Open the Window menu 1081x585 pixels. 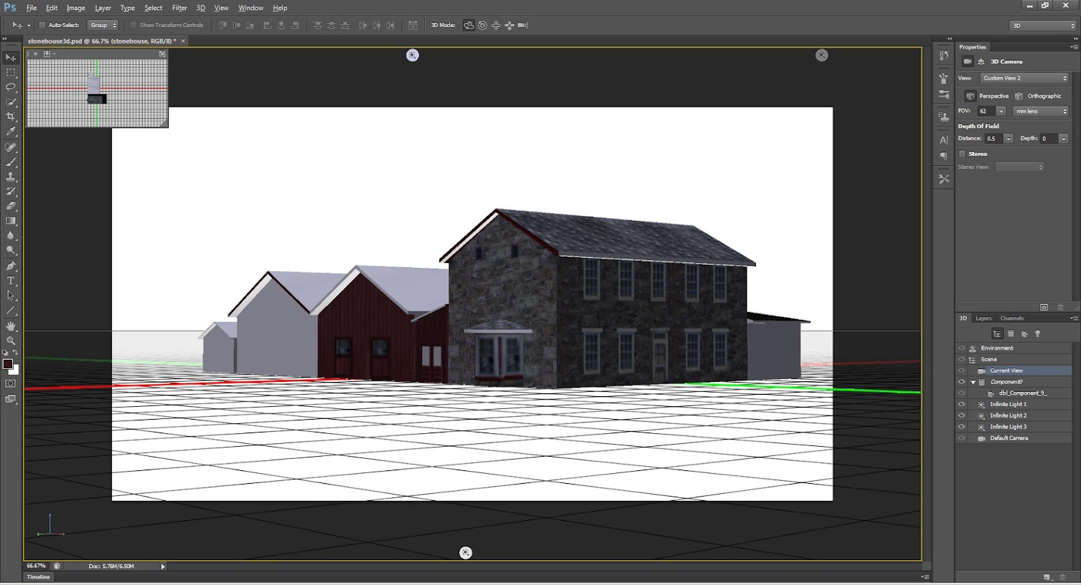(250, 8)
